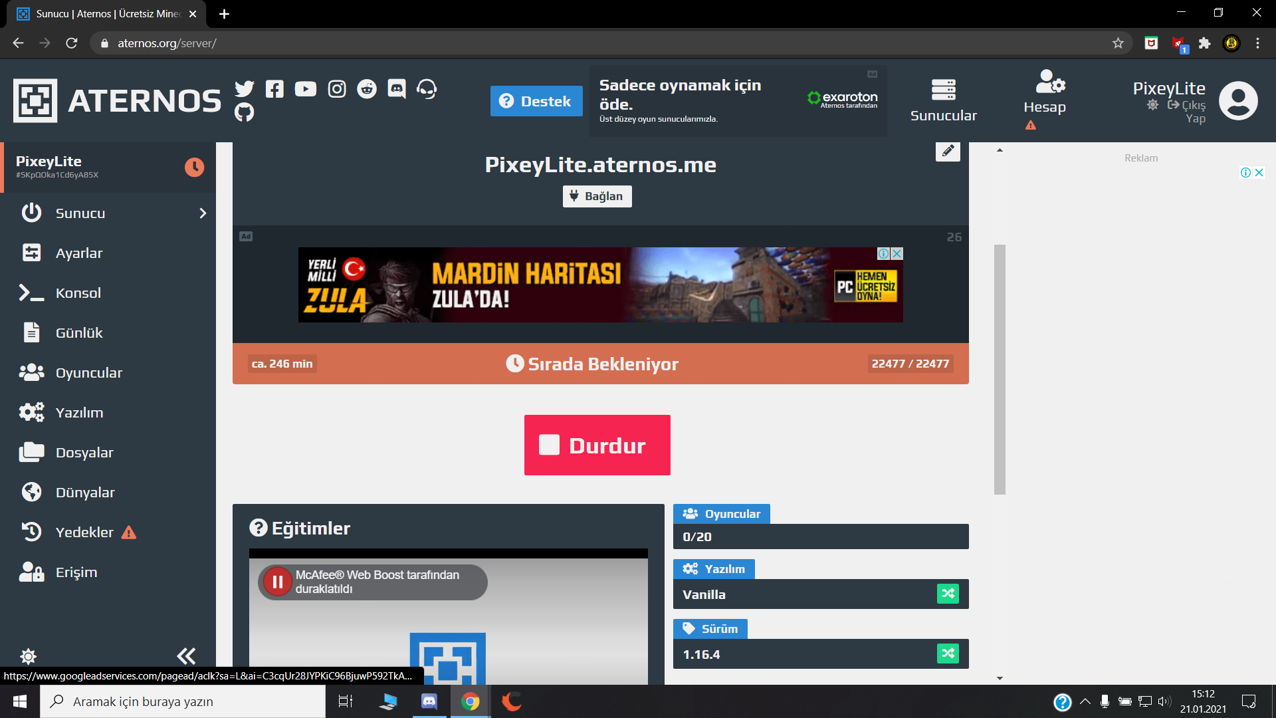Open Aternos GitHub icon link

click(x=245, y=112)
